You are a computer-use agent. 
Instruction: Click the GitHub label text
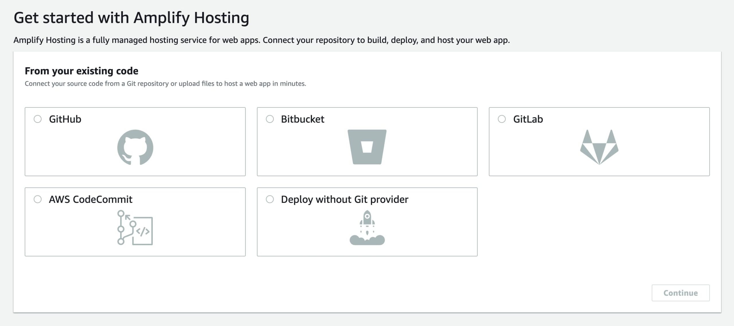coord(65,119)
